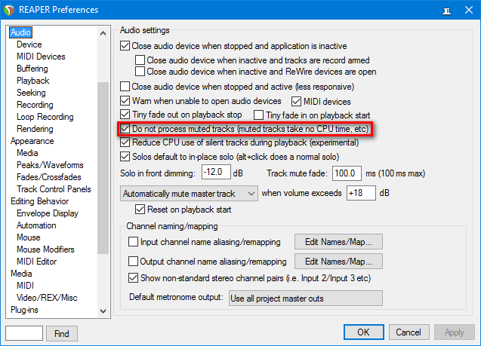Viewport: 481px width, 346px height.
Task: Open Default metronome output selector
Action: point(310,298)
